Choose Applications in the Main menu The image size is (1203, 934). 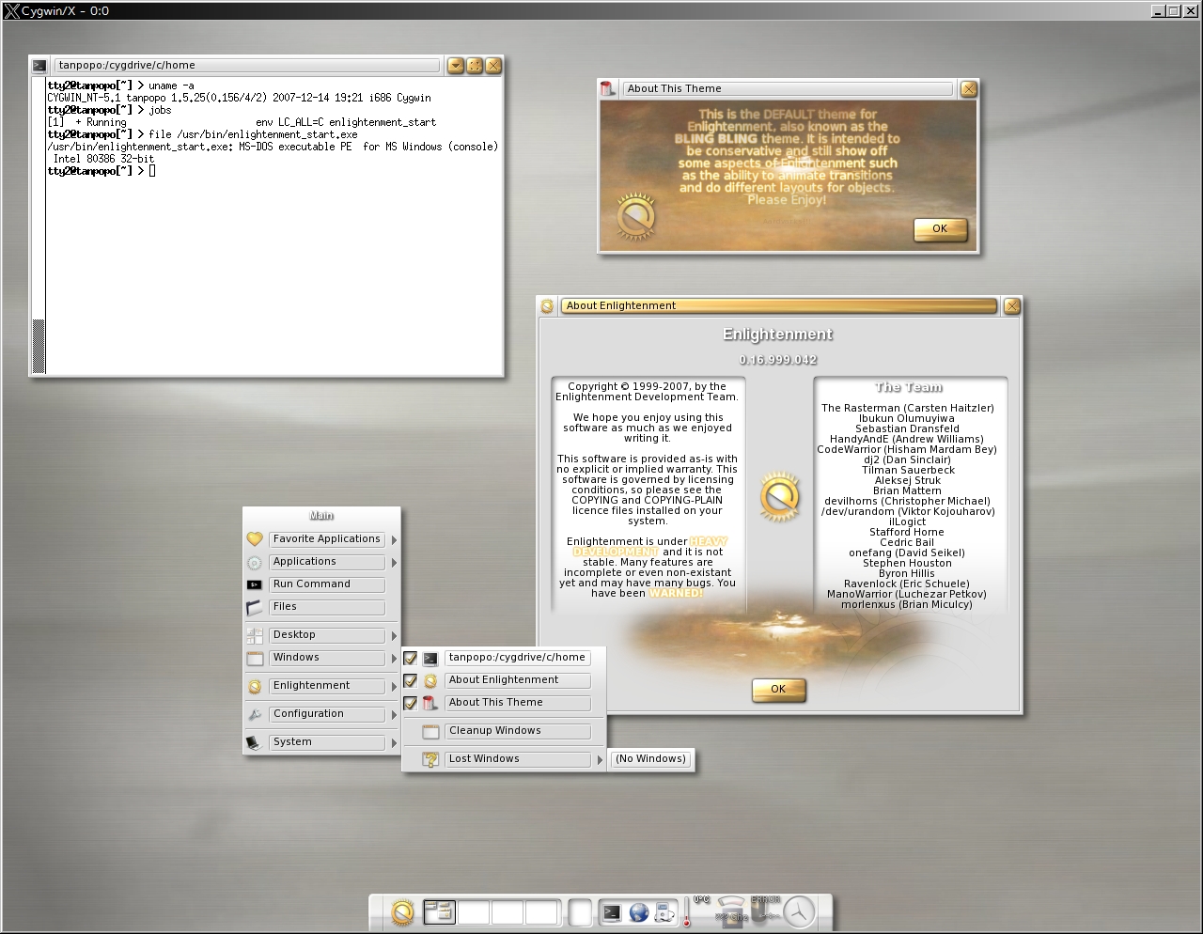327,562
